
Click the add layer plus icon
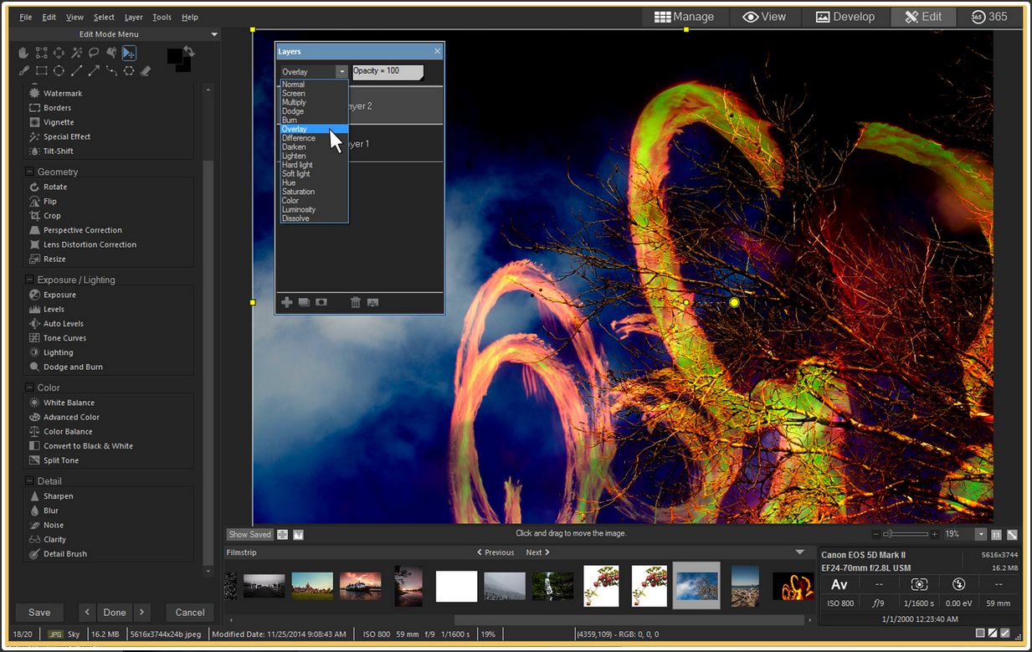click(287, 302)
